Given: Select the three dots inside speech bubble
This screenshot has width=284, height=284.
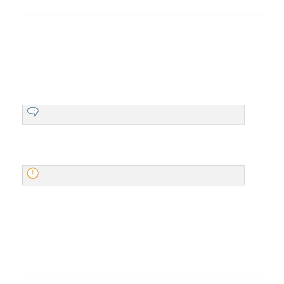Looking at the screenshot, I should point(33,111).
